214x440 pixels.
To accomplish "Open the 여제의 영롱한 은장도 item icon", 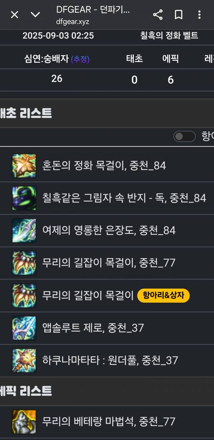I will click(24, 231).
